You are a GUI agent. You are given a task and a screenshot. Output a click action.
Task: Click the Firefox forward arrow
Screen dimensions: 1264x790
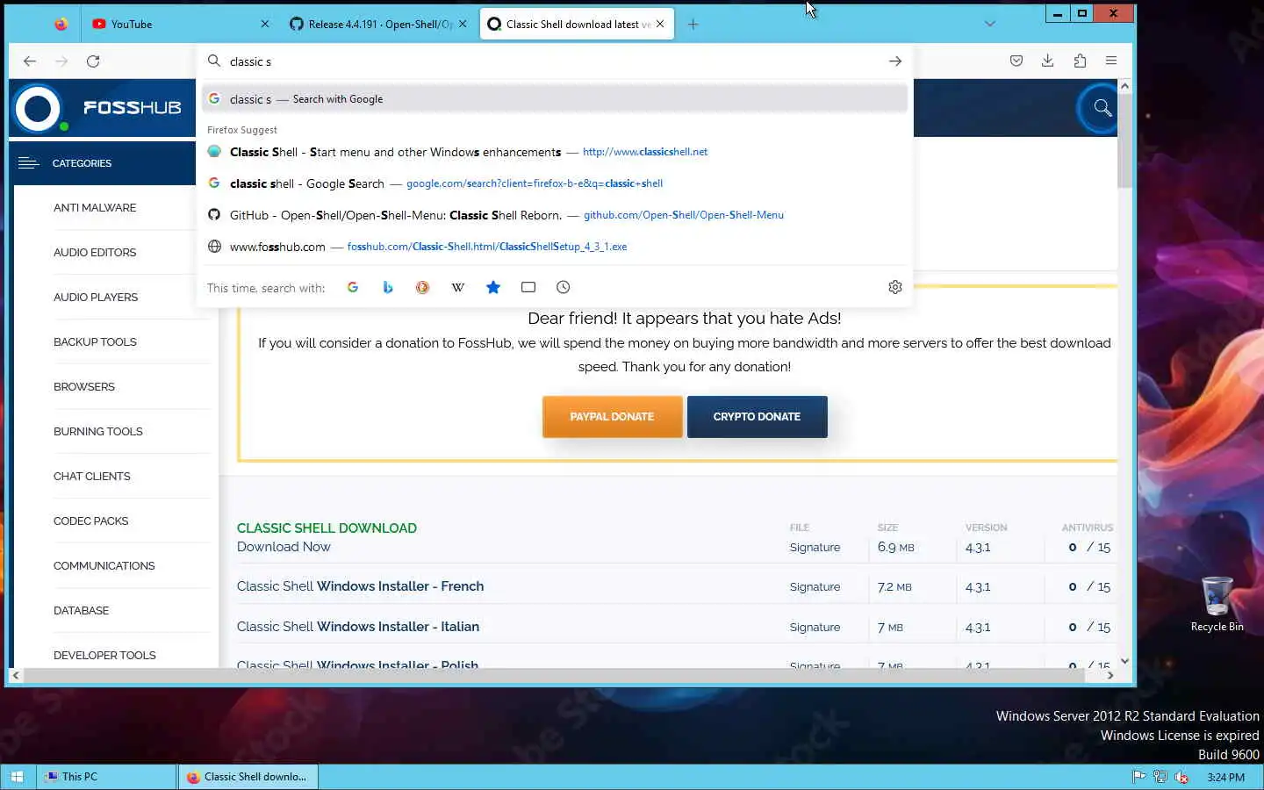[x=61, y=61]
